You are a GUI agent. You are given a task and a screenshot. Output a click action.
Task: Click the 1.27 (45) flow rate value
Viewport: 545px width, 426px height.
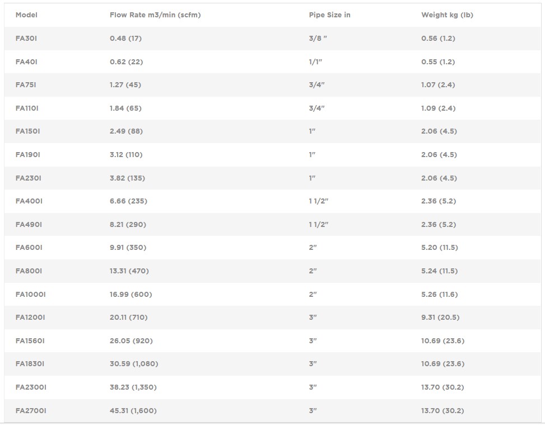pos(125,85)
